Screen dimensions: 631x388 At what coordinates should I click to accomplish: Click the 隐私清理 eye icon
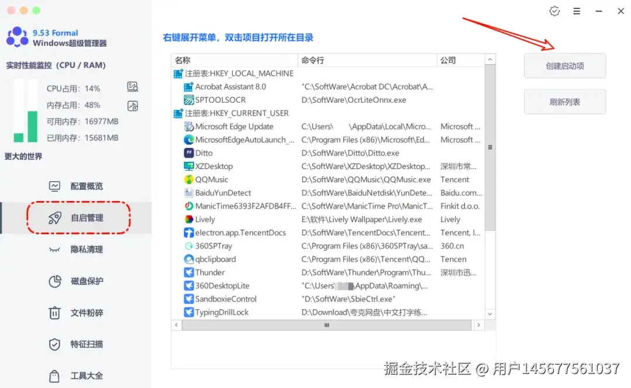(54, 250)
